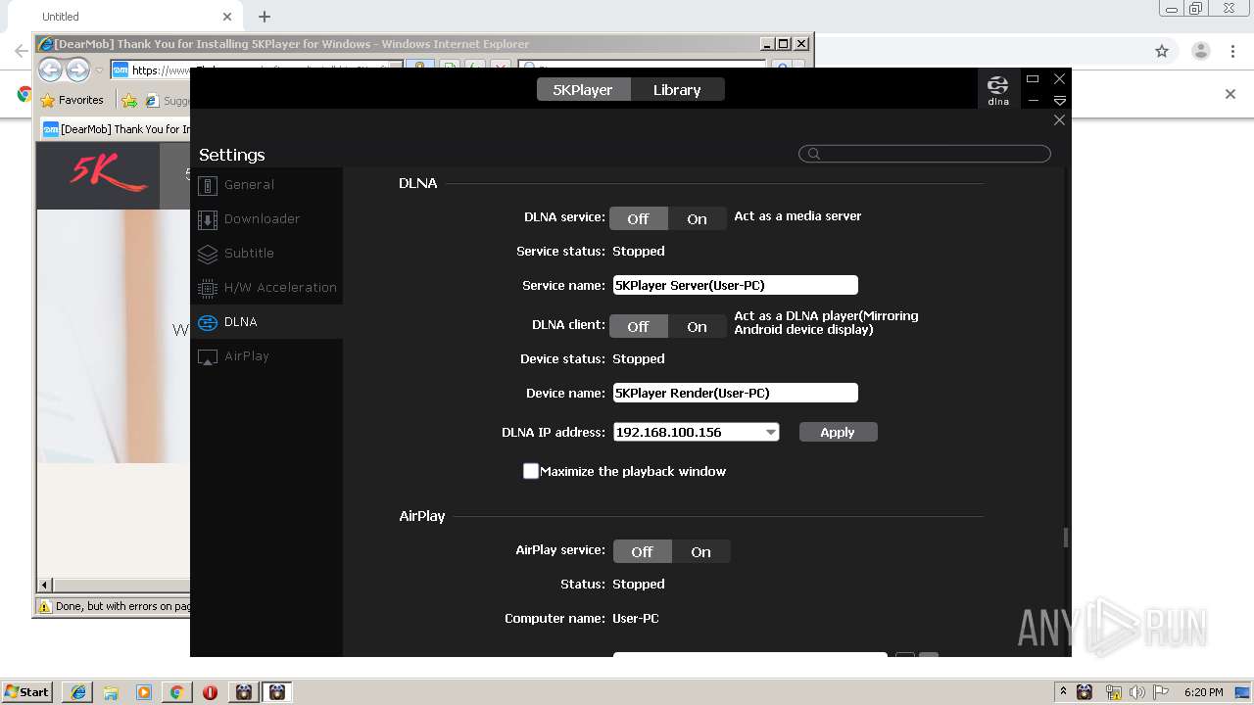
Task: Open the General settings section
Action: tap(266, 184)
